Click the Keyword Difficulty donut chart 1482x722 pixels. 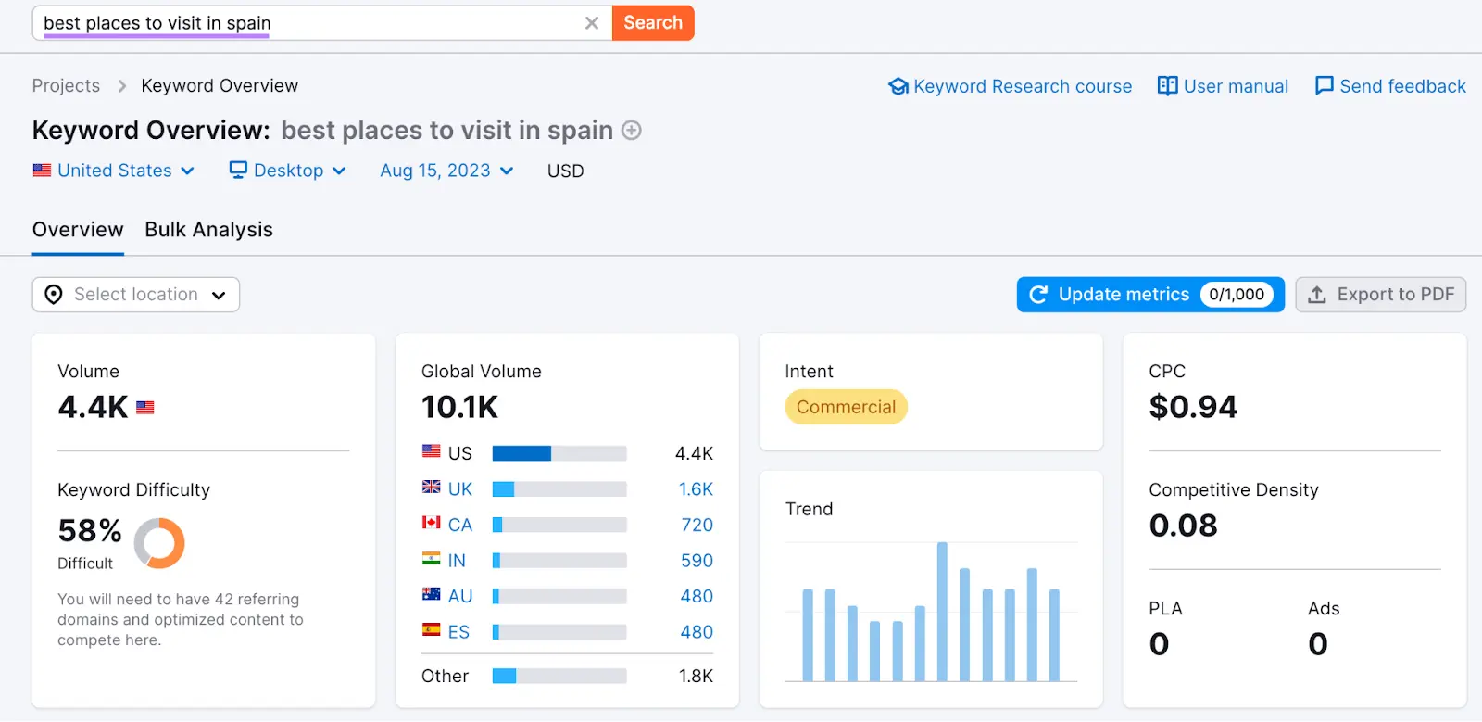[x=159, y=543]
